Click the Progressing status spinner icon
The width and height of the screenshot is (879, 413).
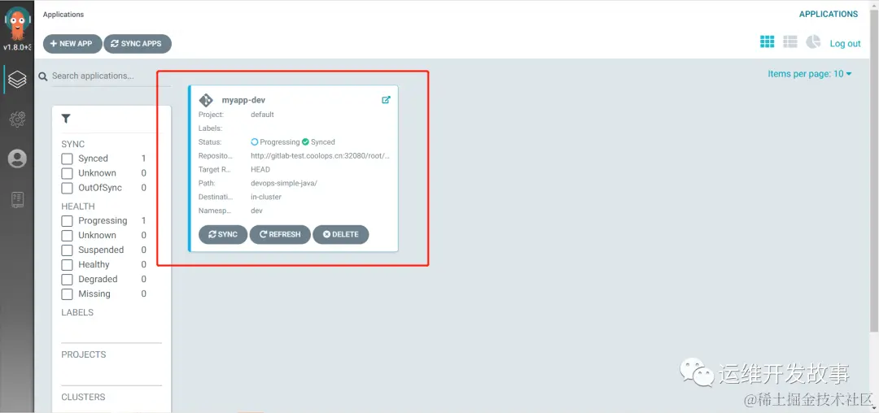point(255,142)
